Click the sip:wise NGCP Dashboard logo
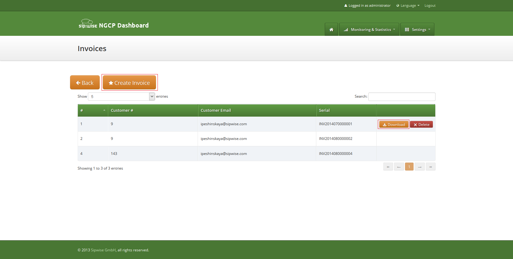This screenshot has width=513, height=259. point(113,24)
